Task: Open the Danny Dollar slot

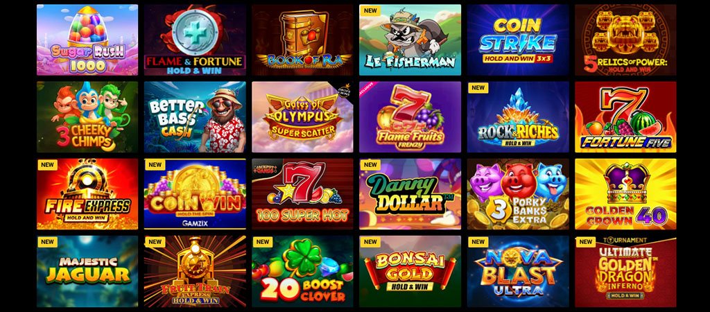Action: point(410,194)
